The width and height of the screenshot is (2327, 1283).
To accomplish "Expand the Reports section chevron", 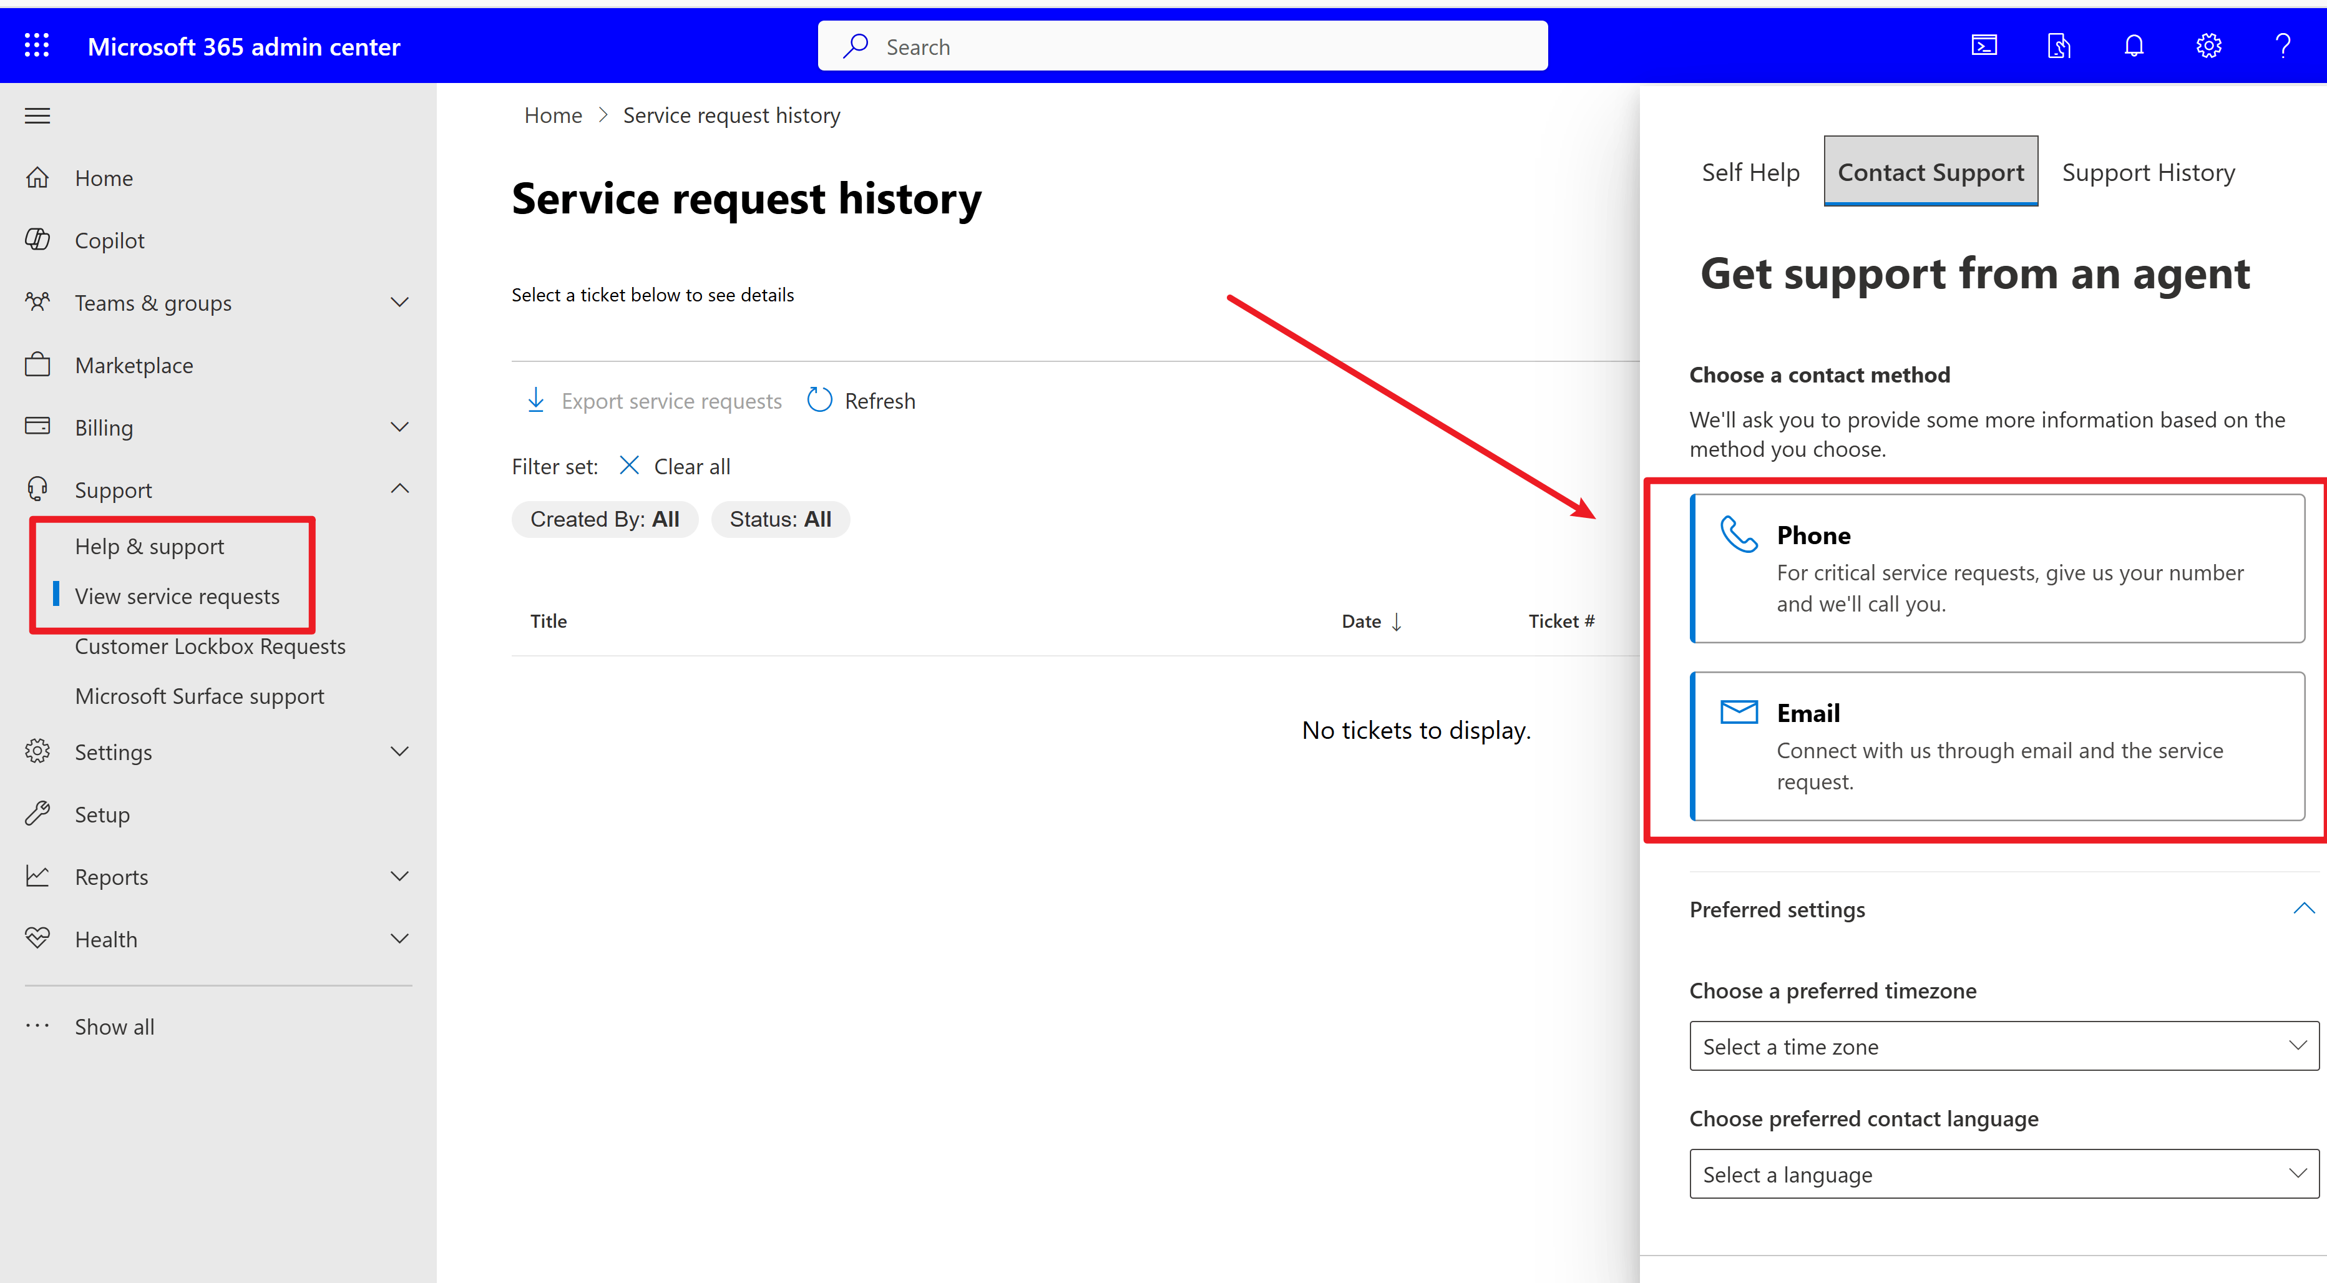I will pos(399,876).
